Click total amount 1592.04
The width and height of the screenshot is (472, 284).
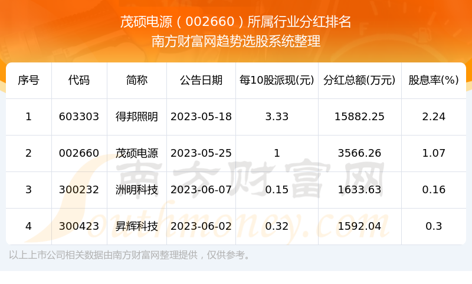359,226
